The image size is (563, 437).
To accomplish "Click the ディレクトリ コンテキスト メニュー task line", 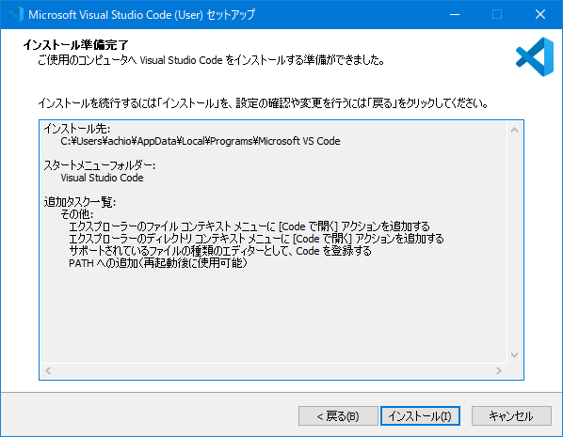I will click(256, 239).
